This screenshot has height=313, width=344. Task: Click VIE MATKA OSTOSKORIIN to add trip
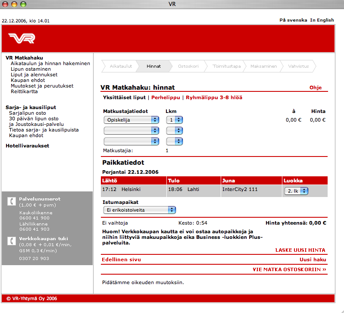point(289,269)
